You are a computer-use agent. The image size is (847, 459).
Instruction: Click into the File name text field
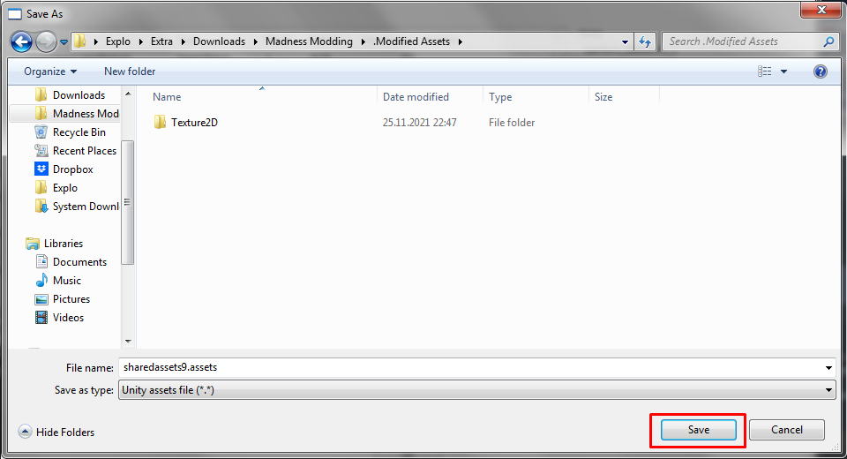468,368
